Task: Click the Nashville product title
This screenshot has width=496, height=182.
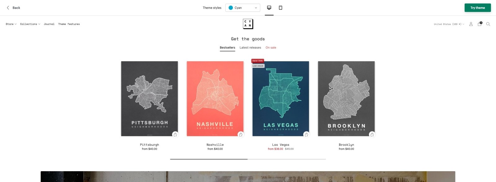Action: 215,145
